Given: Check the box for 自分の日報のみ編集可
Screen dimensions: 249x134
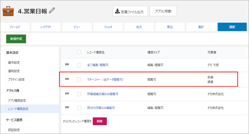Looking at the screenshot, I should 79,108.
